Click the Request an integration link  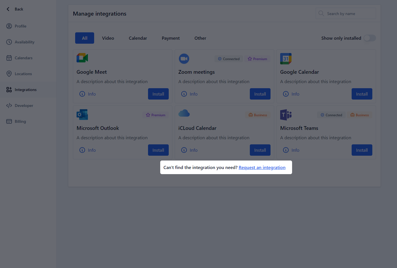[262, 167]
